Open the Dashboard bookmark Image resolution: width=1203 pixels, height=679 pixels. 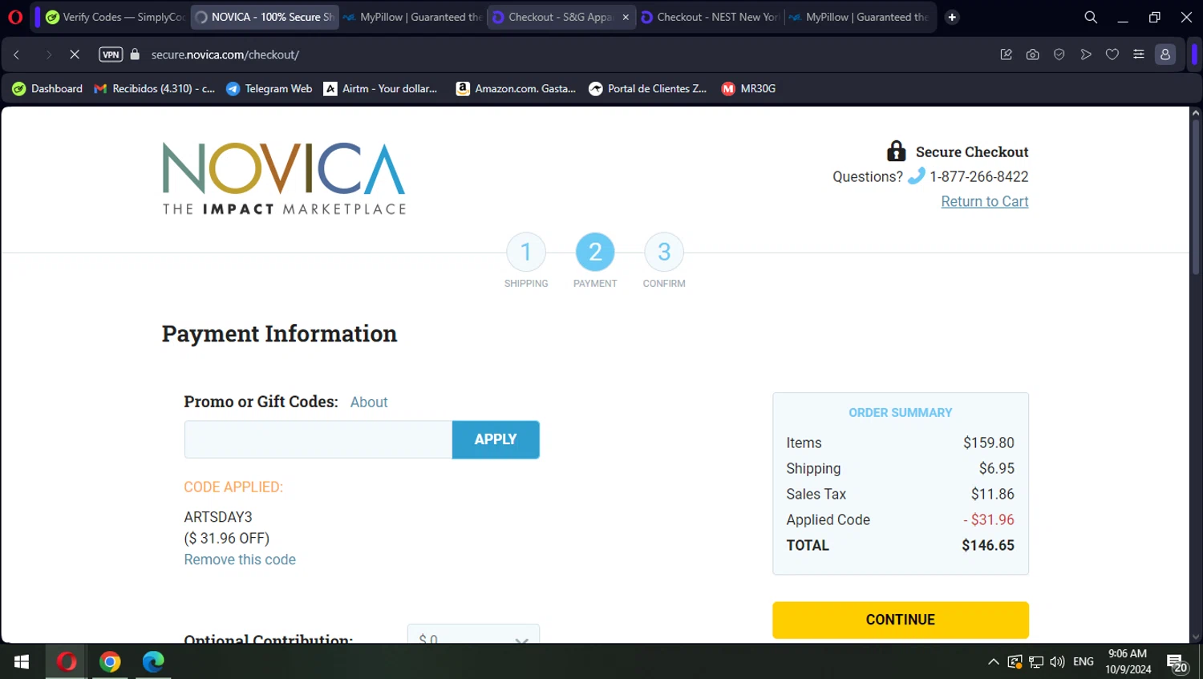[x=47, y=89]
